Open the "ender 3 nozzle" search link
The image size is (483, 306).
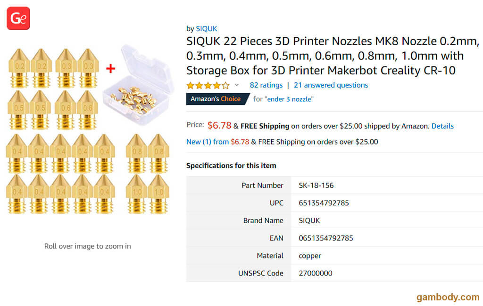point(290,99)
